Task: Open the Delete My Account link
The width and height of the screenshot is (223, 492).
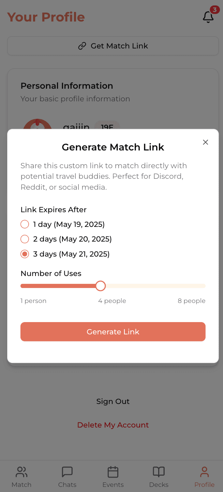Action: tap(113, 425)
